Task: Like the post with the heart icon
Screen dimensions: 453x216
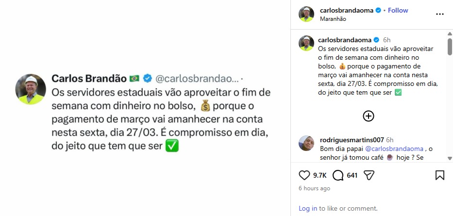Action: (x=304, y=175)
